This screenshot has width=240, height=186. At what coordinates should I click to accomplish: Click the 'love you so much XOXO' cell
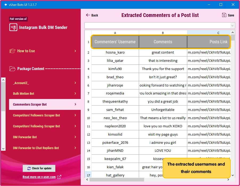pos(163,126)
